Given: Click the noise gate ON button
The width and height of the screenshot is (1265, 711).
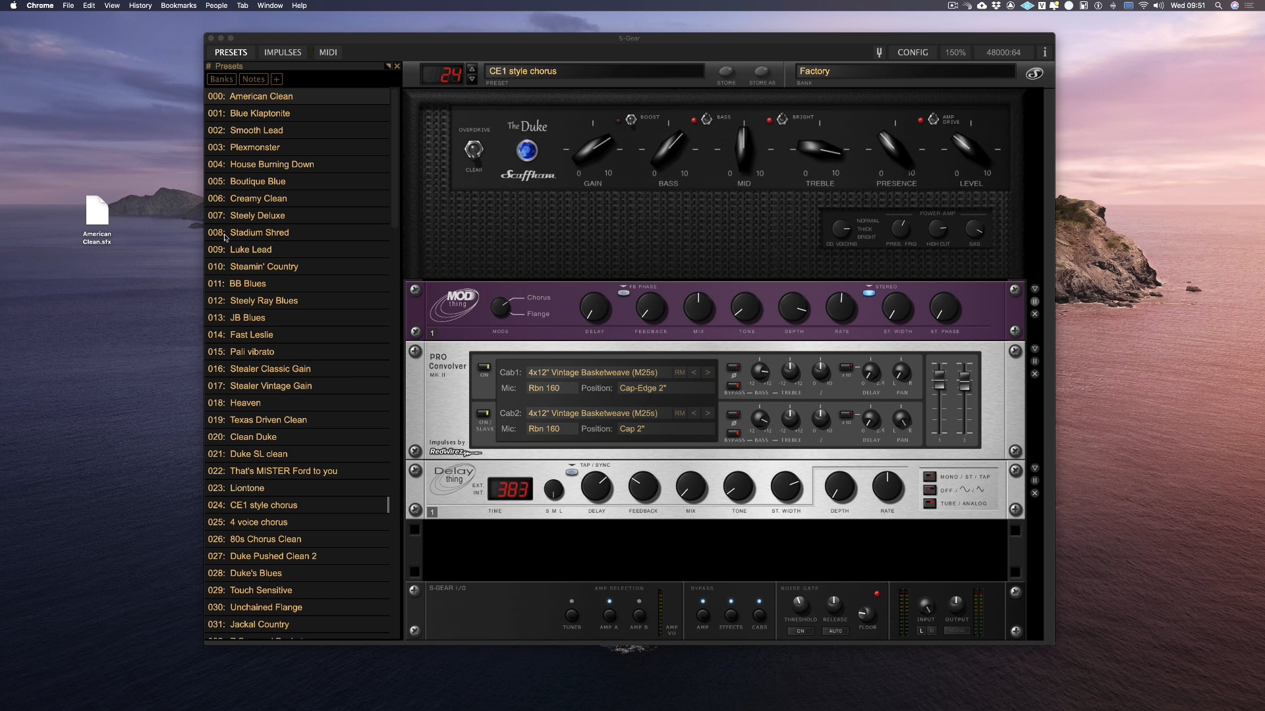Looking at the screenshot, I should 801,631.
